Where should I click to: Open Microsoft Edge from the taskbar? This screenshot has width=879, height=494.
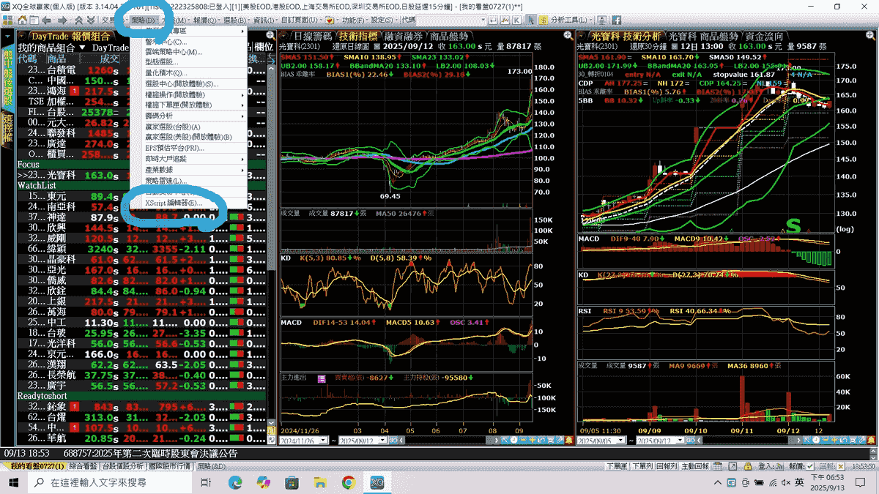point(235,482)
